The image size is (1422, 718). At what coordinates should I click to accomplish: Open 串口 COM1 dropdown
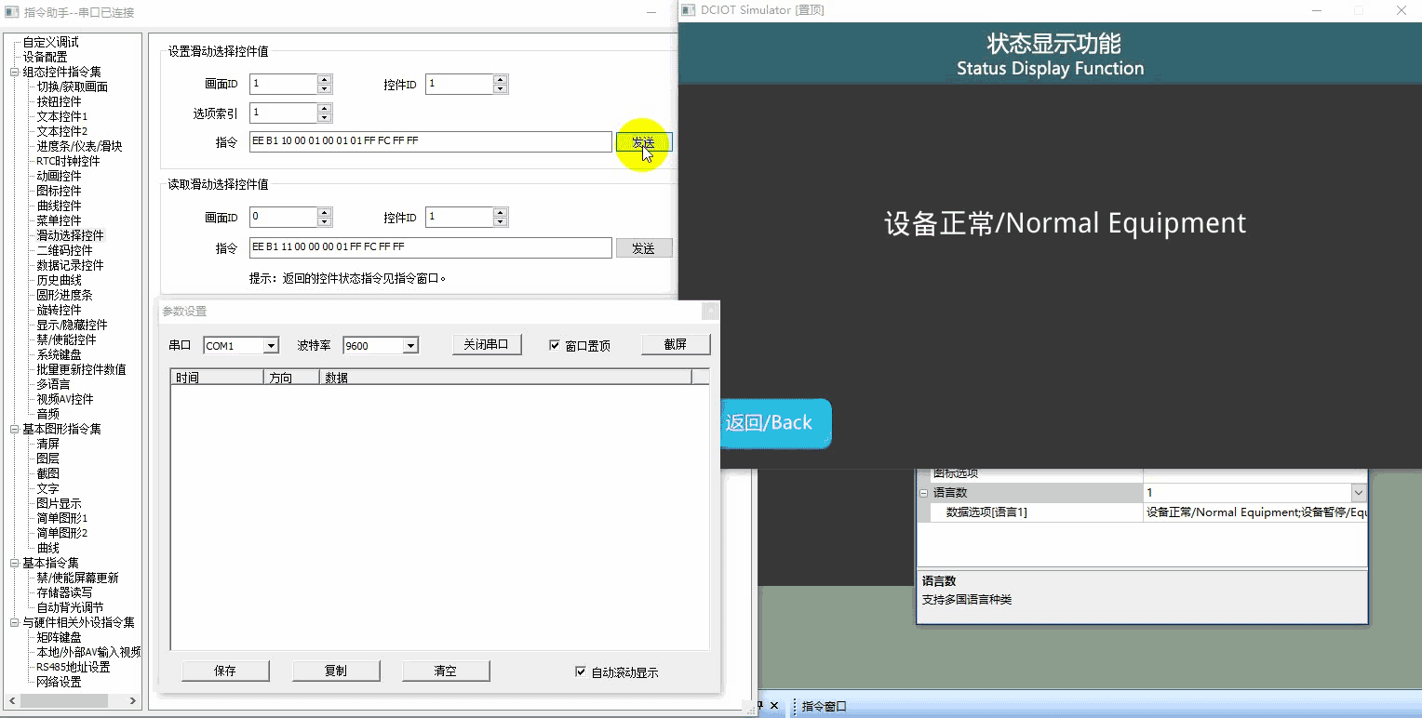click(271, 346)
